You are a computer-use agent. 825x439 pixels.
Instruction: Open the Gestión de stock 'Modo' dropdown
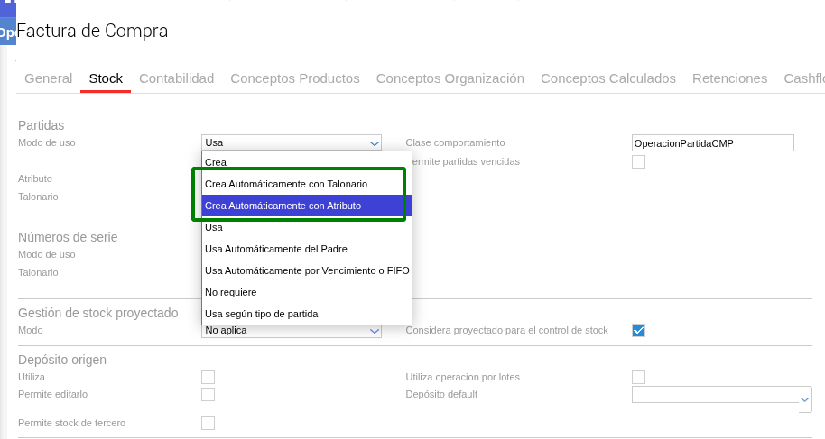pos(291,330)
